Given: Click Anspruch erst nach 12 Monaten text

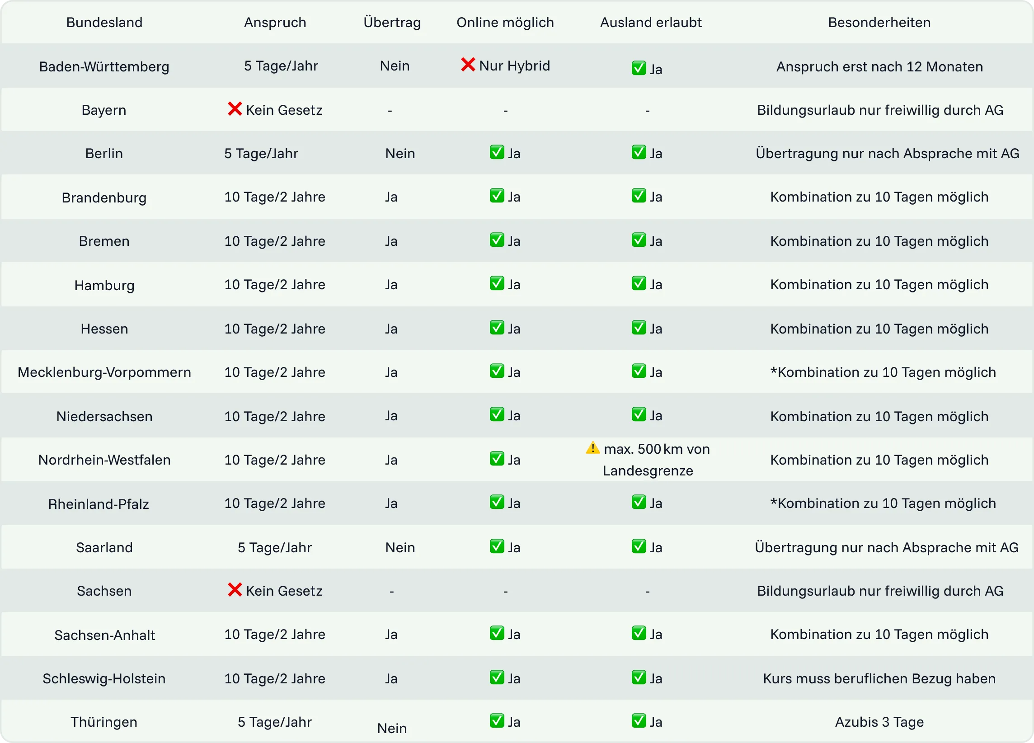Looking at the screenshot, I should (879, 66).
